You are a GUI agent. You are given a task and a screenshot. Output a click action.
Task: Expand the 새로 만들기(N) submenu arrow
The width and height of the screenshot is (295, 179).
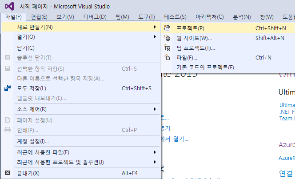155,27
